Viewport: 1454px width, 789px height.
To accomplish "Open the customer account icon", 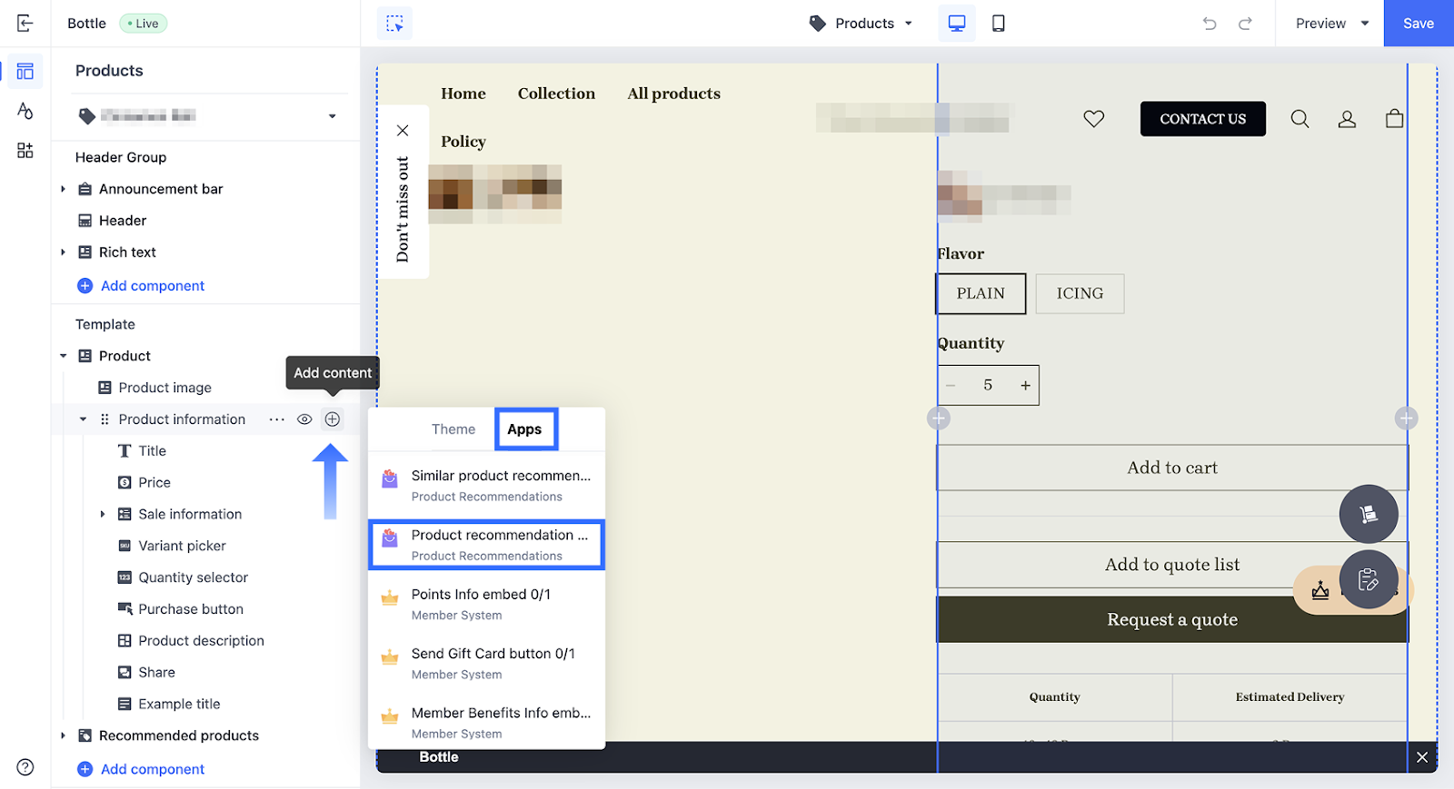I will pos(1347,119).
